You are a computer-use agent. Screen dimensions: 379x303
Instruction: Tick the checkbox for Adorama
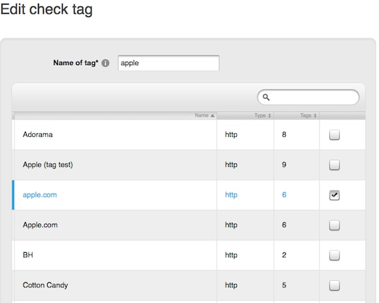point(335,135)
